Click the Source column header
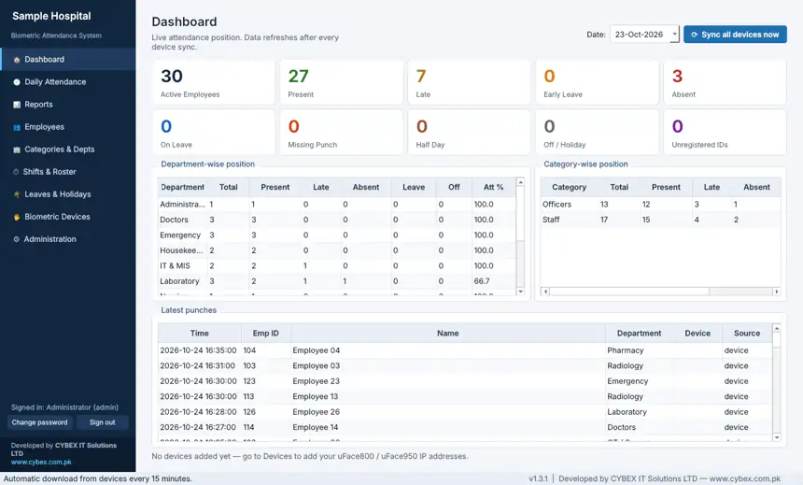 (747, 334)
